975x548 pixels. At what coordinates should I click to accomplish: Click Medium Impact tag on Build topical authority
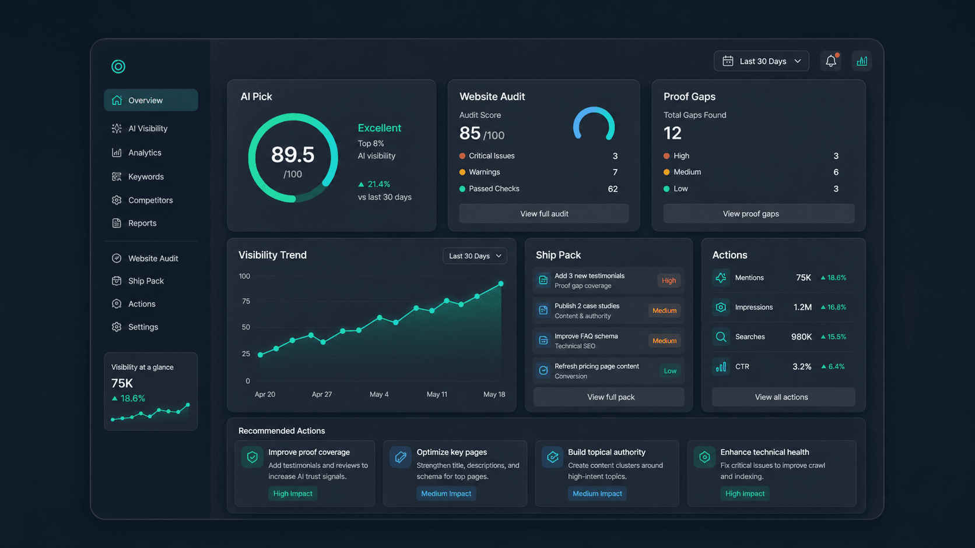coord(597,493)
